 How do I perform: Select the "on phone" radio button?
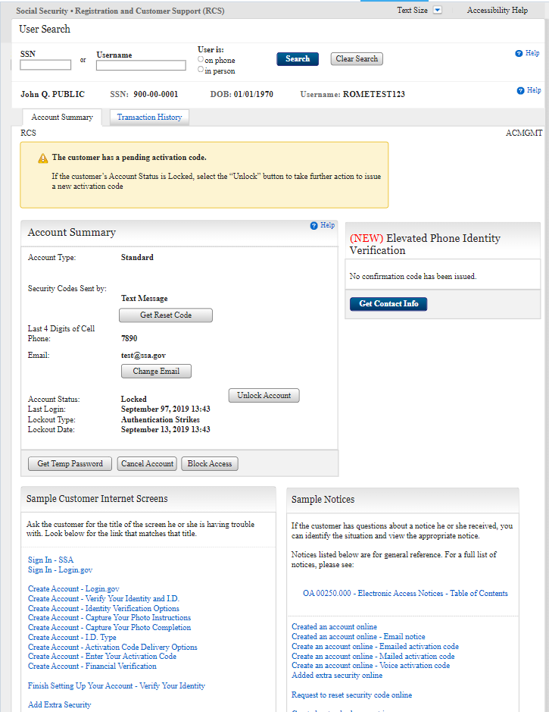tap(201, 59)
